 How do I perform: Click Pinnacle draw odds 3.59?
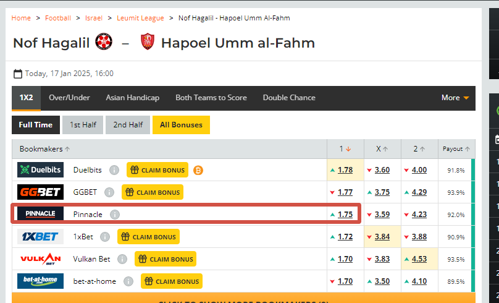click(382, 215)
